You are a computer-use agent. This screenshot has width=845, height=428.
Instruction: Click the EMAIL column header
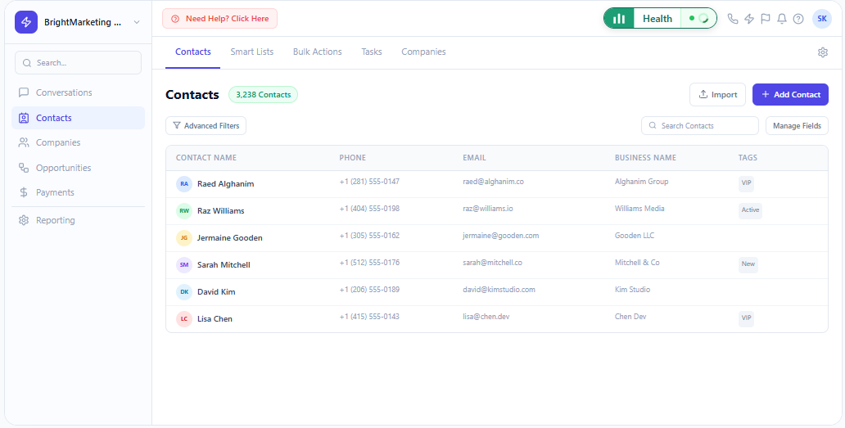point(474,158)
